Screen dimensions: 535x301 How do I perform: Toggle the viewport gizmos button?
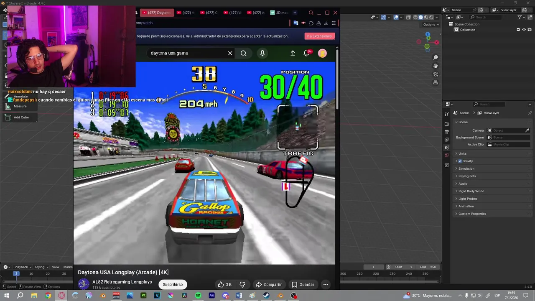(383, 17)
